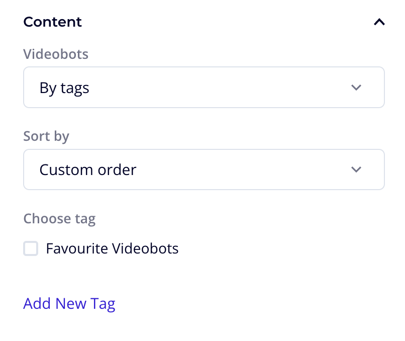Click the "Choose tag" label
405x341 pixels.
[59, 219]
